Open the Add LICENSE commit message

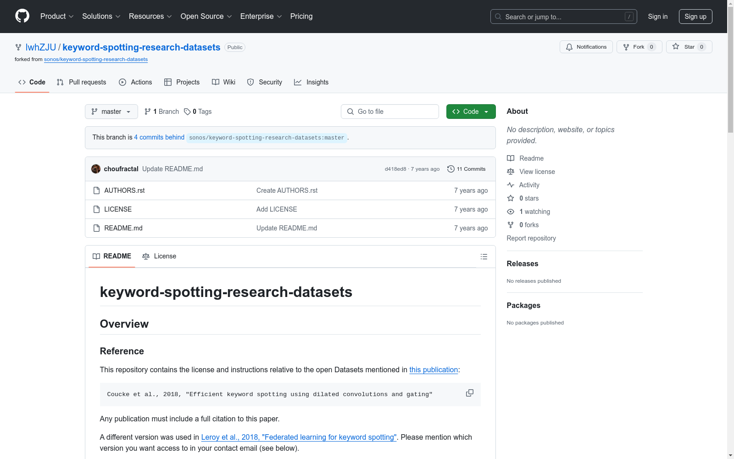coord(277,209)
